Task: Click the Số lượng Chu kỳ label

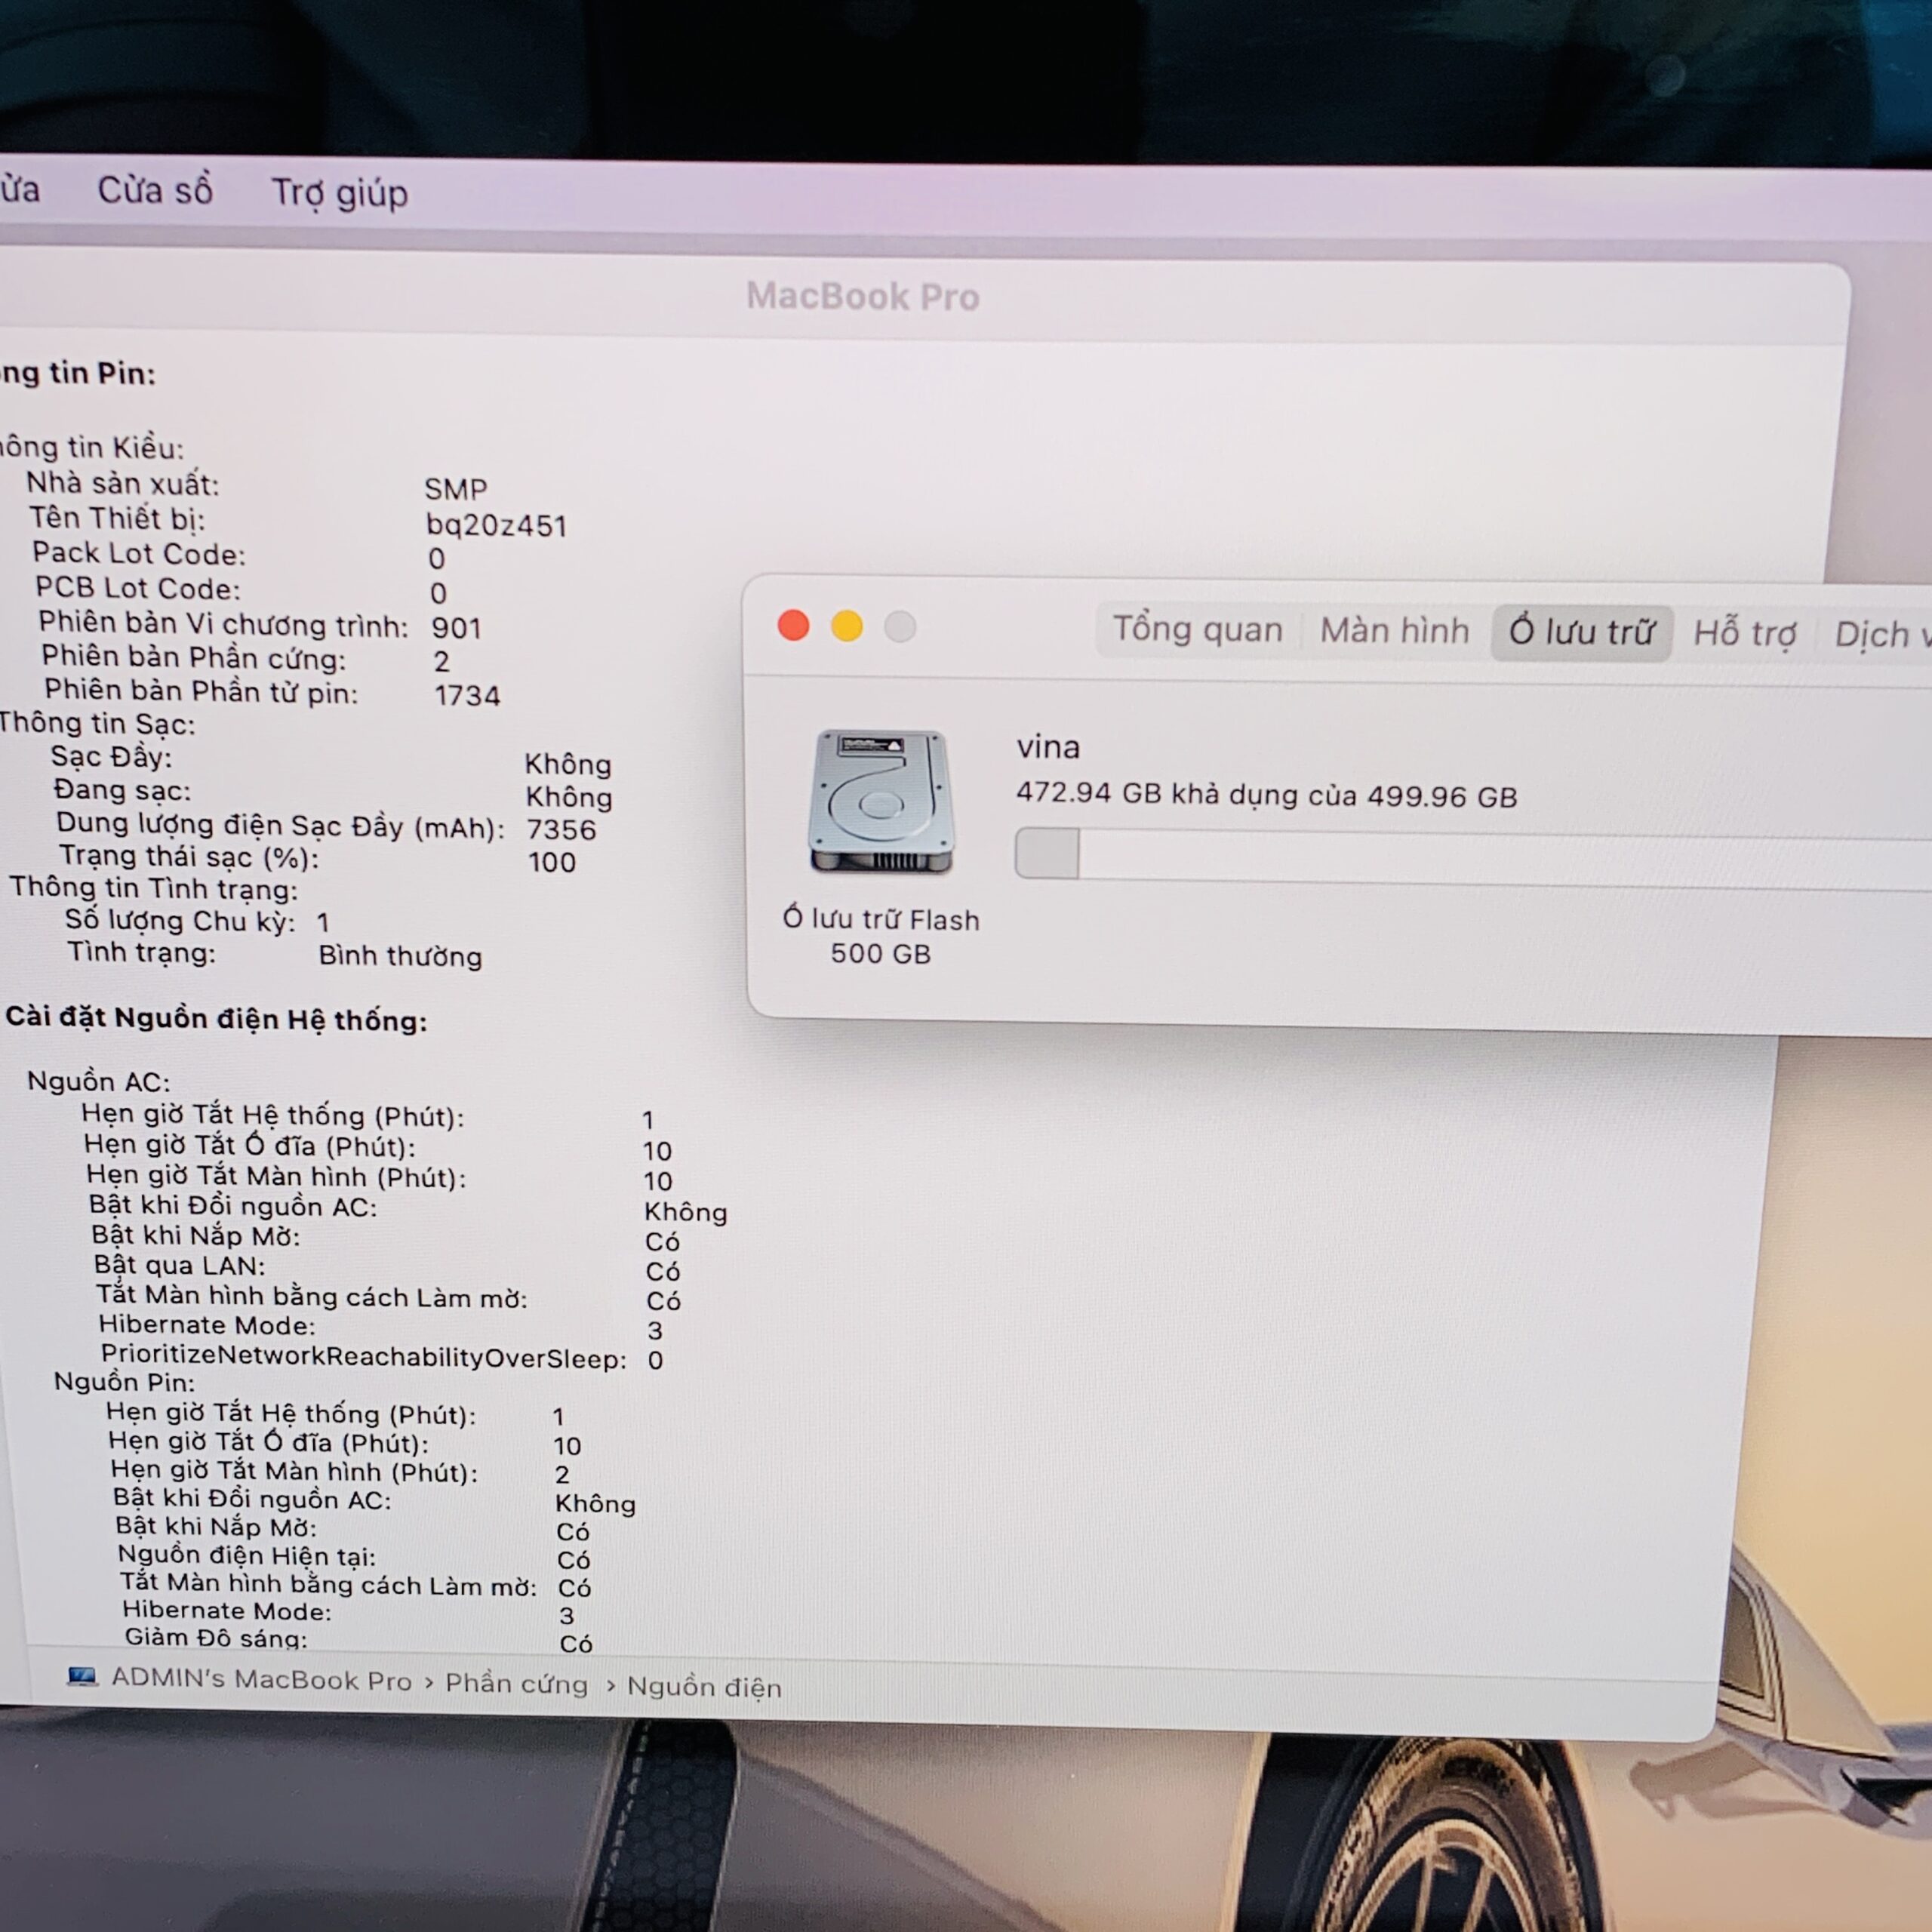Action: point(180,920)
